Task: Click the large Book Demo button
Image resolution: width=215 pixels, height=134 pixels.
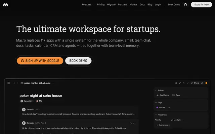Action: pyautogui.click(x=78, y=61)
